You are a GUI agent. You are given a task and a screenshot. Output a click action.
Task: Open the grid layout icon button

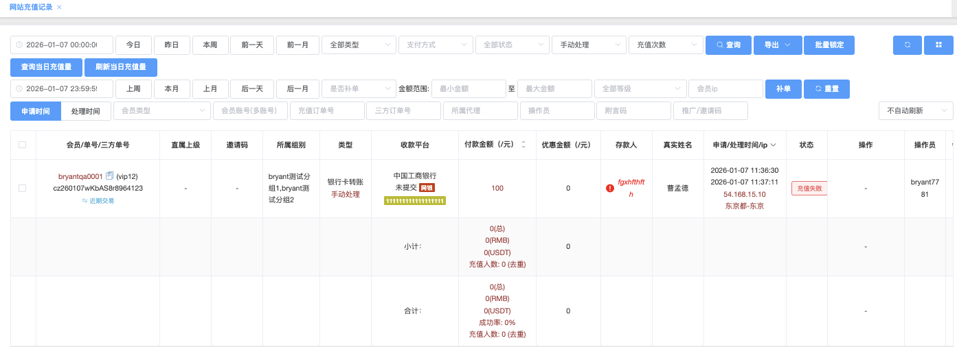pyautogui.click(x=938, y=45)
